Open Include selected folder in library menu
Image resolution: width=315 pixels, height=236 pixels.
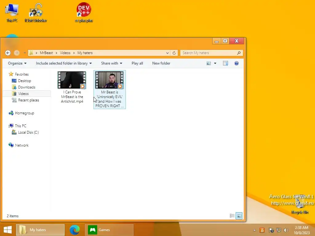[x=64, y=63]
